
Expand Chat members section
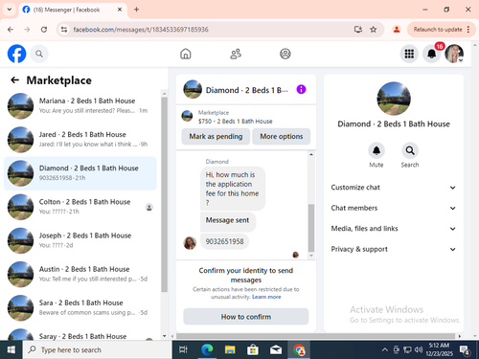click(393, 208)
